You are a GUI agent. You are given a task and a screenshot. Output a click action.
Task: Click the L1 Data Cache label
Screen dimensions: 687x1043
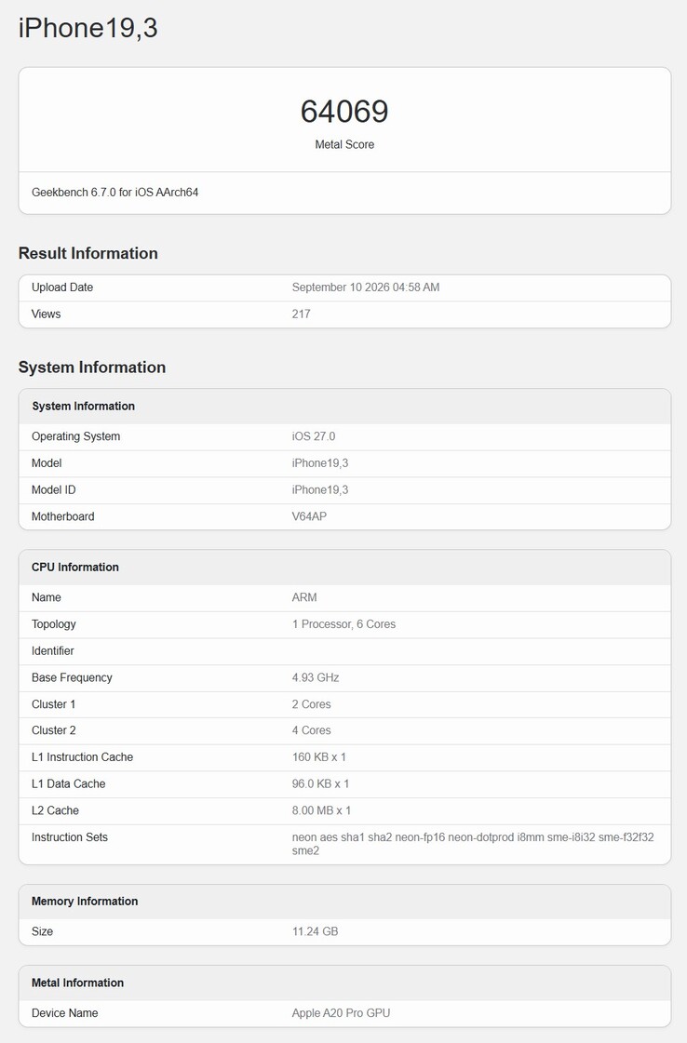(x=69, y=783)
